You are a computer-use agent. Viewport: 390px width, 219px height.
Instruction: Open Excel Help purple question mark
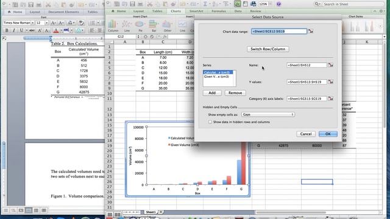[279, 4]
